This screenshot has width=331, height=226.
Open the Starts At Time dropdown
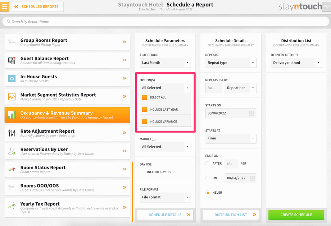pos(231,138)
